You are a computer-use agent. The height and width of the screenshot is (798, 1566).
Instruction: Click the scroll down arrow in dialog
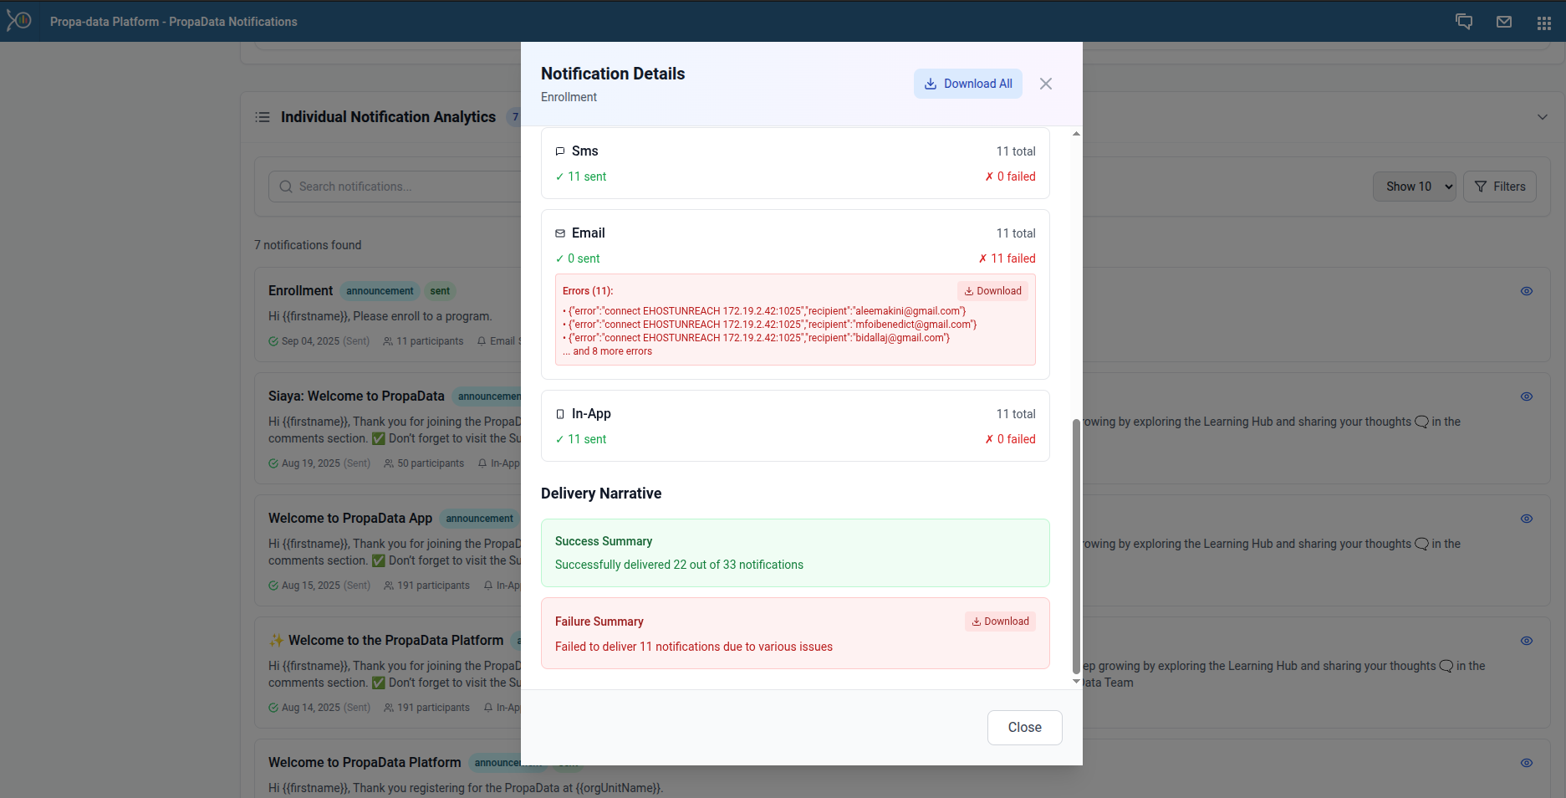click(x=1076, y=682)
